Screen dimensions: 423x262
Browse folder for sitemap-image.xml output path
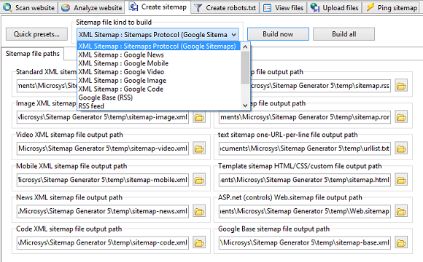[x=199, y=117]
